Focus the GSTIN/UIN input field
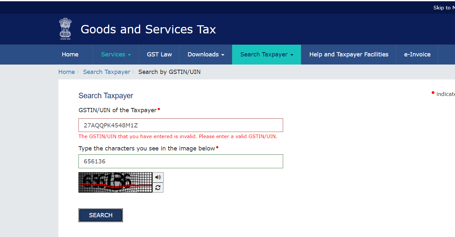 pos(181,125)
